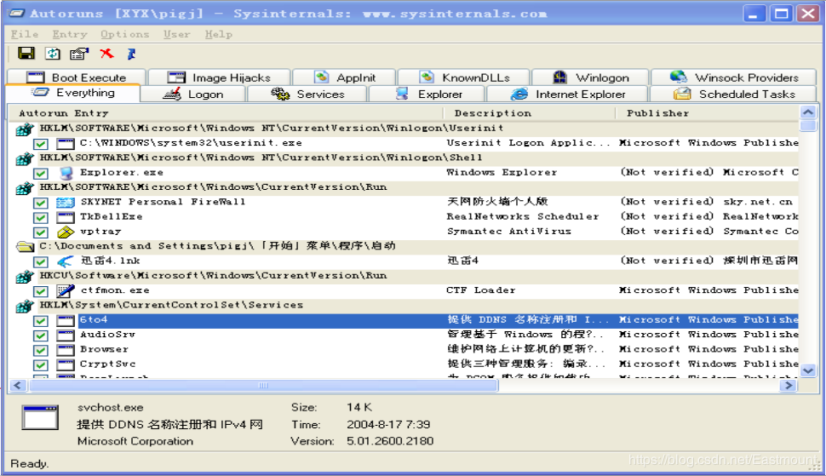Open the File menu
This screenshot has width=826, height=476.
click(25, 34)
